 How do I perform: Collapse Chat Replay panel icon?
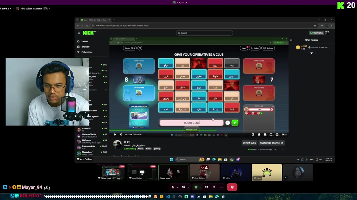[x=291, y=40]
